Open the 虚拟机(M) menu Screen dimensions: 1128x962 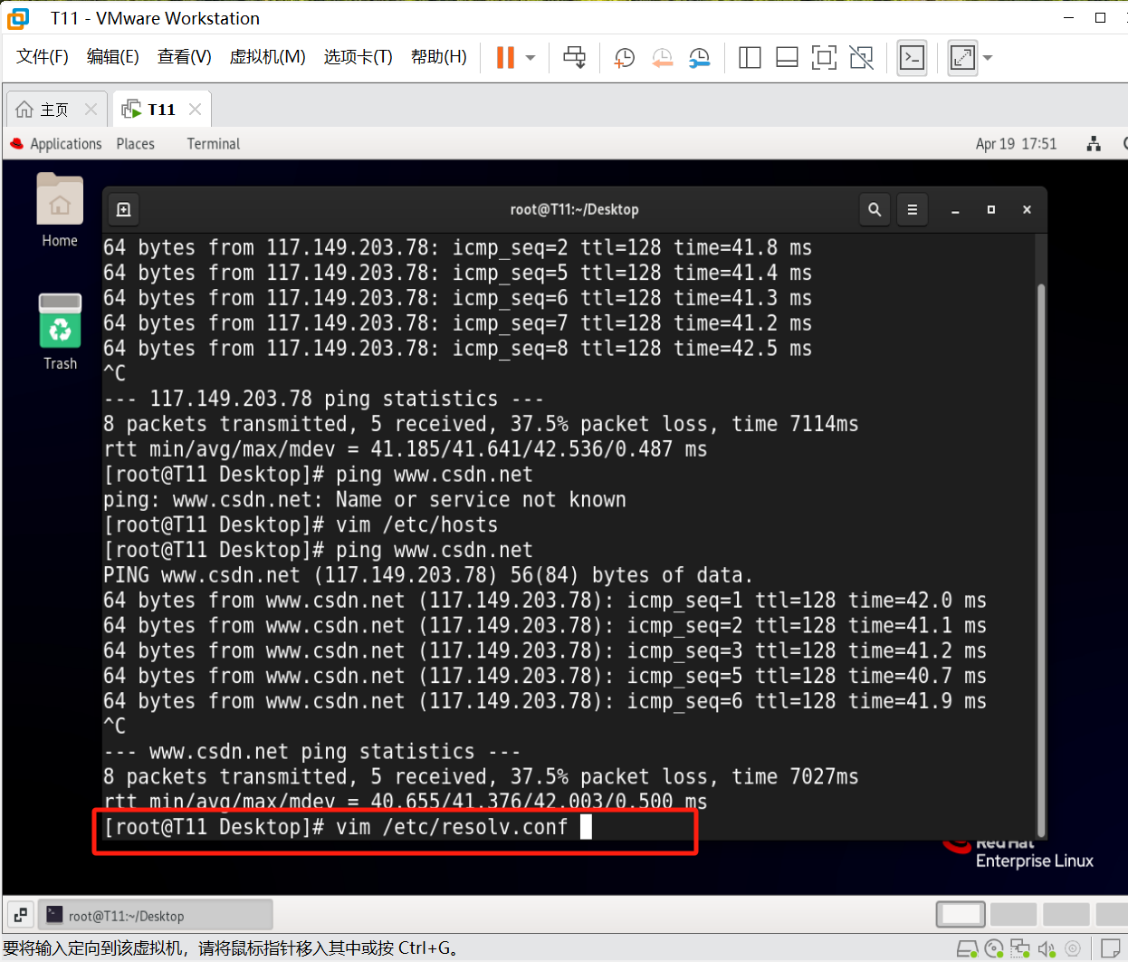268,57
